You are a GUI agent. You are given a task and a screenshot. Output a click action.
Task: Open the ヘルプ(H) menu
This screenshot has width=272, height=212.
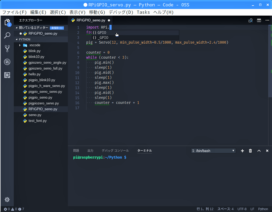tap(163, 12)
